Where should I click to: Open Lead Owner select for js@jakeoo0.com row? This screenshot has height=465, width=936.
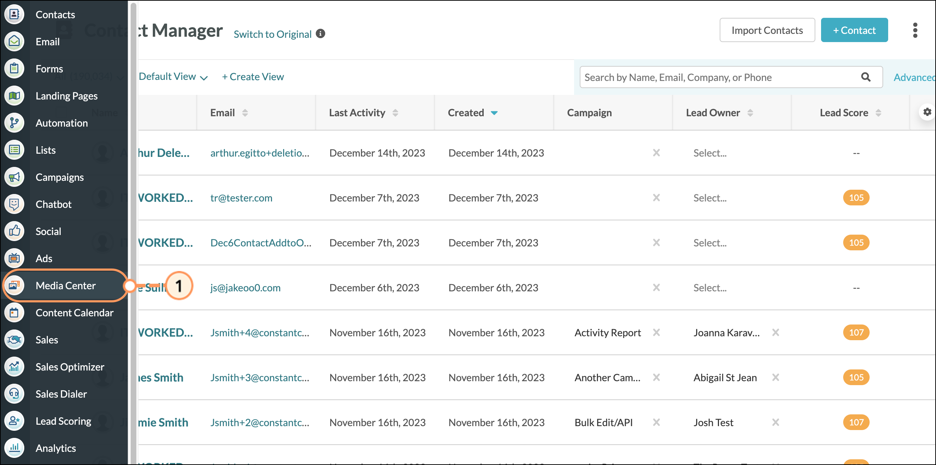(710, 288)
